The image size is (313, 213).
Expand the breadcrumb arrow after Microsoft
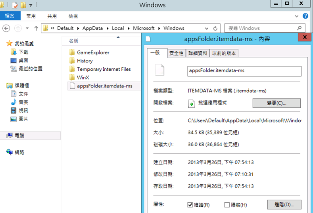159,28
